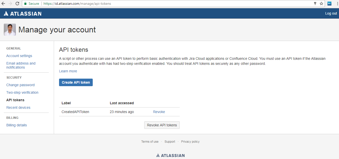This screenshot has height=159, width=339.
Task: Click the Label column header
Action: (66, 103)
